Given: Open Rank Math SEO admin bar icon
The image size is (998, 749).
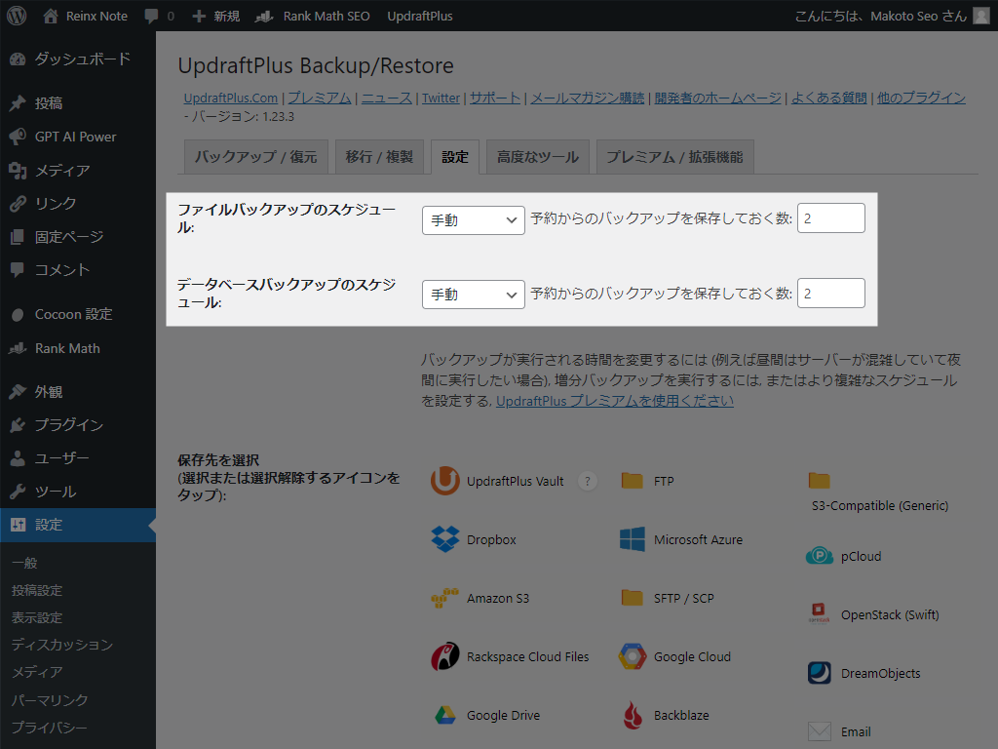Looking at the screenshot, I should pyautogui.click(x=264, y=16).
